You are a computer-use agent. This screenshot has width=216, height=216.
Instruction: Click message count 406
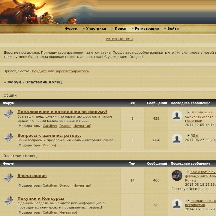(156, 180)
